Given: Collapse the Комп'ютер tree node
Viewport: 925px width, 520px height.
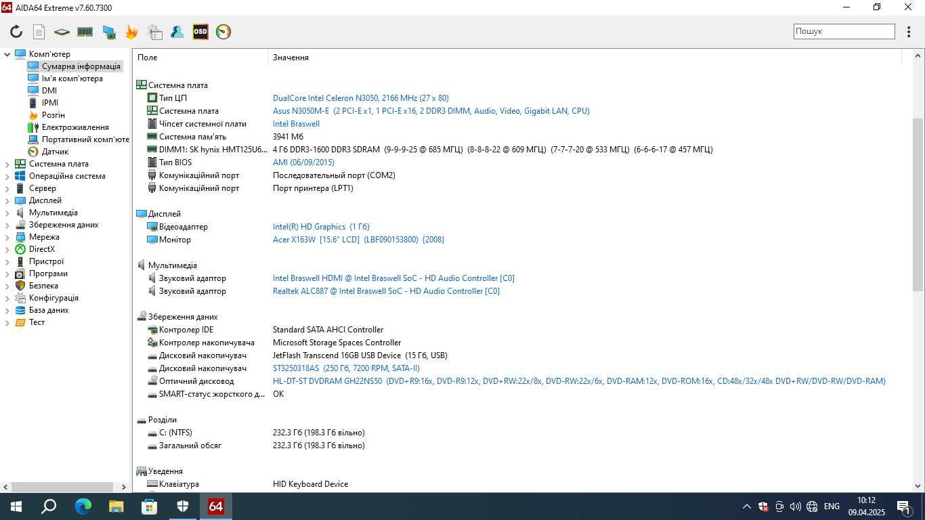Looking at the screenshot, I should [x=7, y=54].
